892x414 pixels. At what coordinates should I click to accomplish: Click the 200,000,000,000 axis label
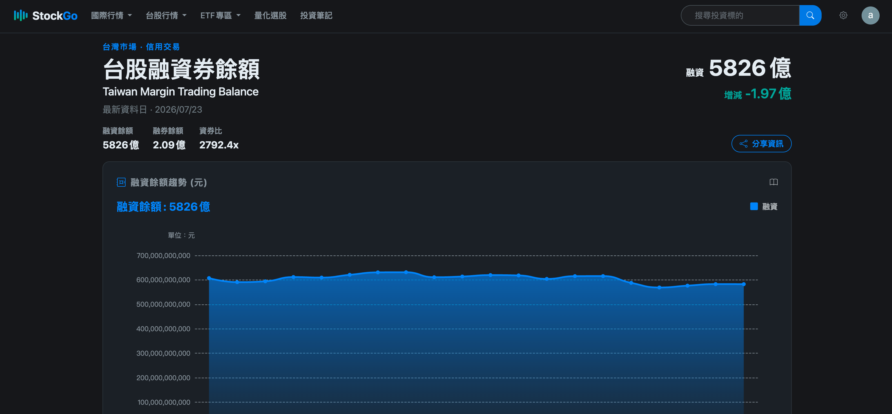coord(163,378)
